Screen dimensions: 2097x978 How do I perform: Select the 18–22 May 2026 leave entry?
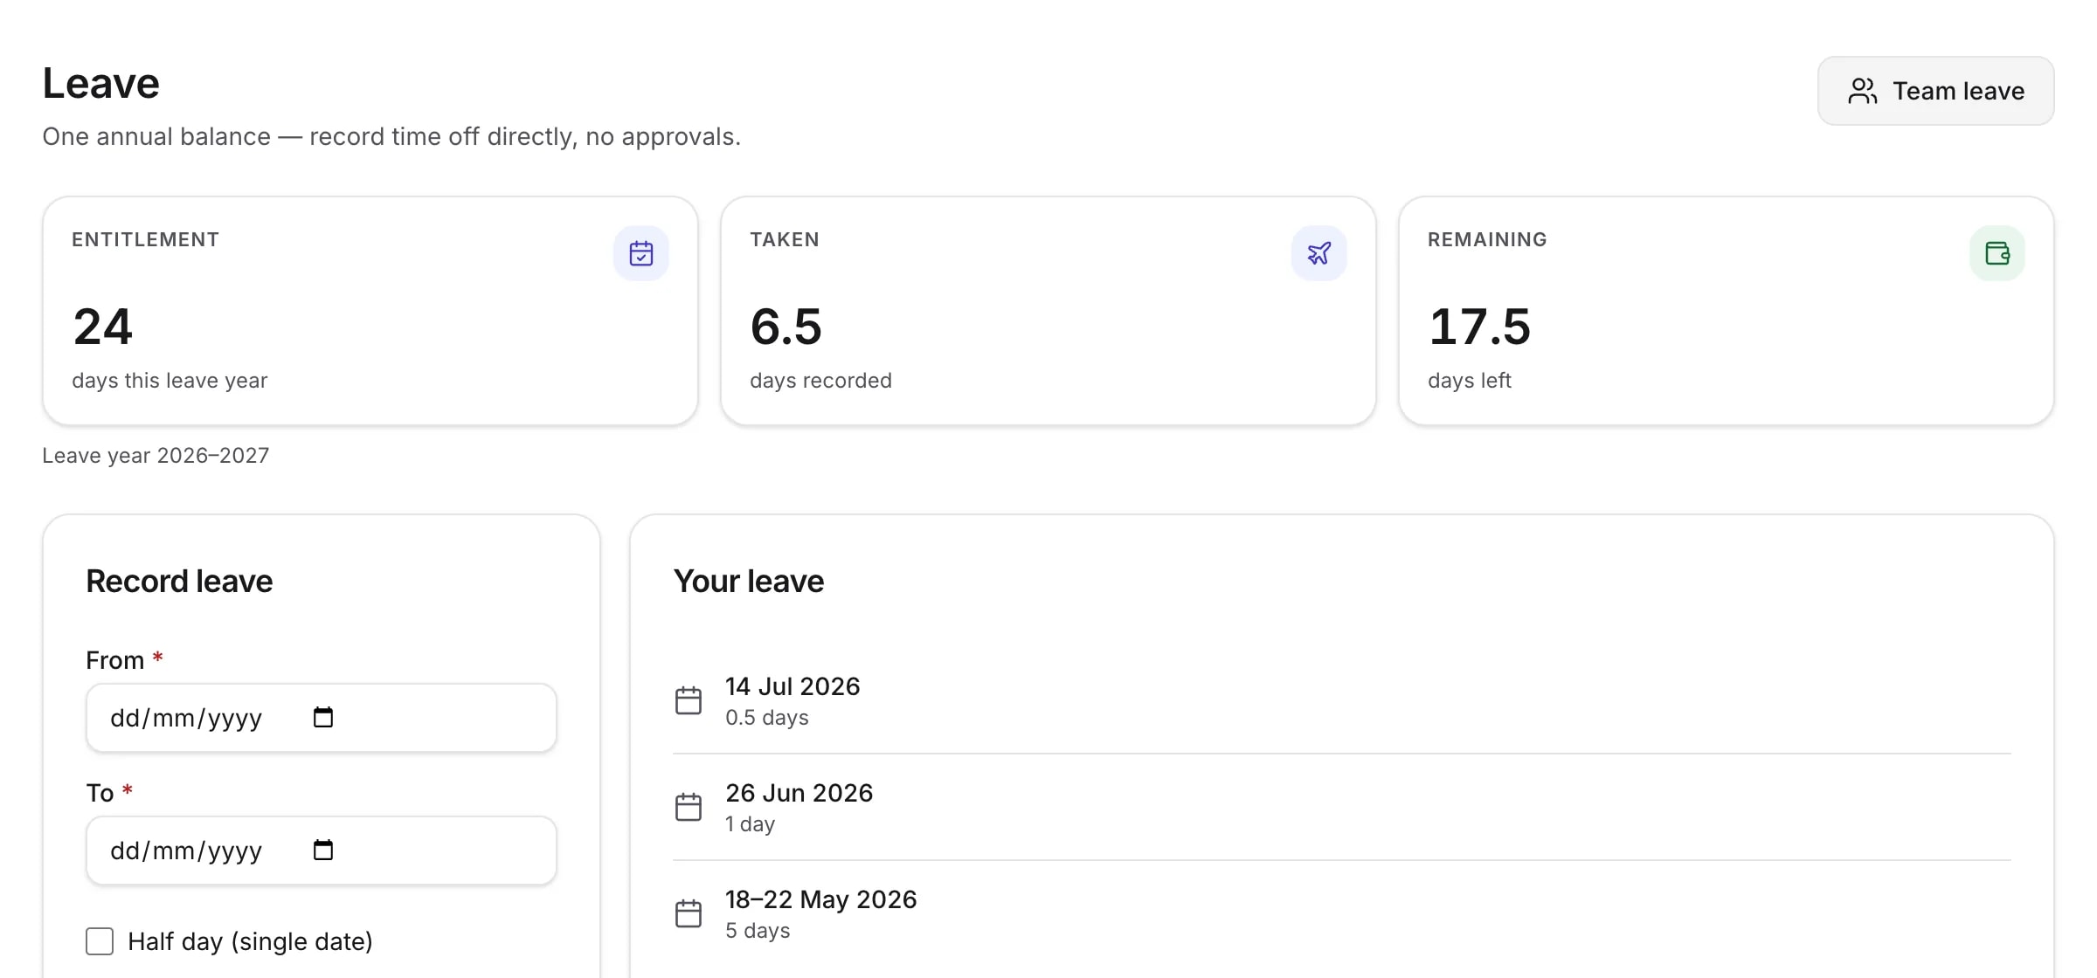tap(1342, 913)
